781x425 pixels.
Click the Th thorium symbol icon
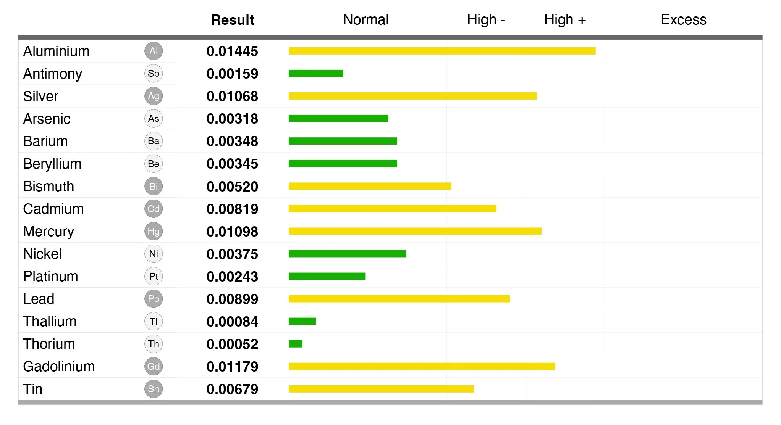pos(154,344)
